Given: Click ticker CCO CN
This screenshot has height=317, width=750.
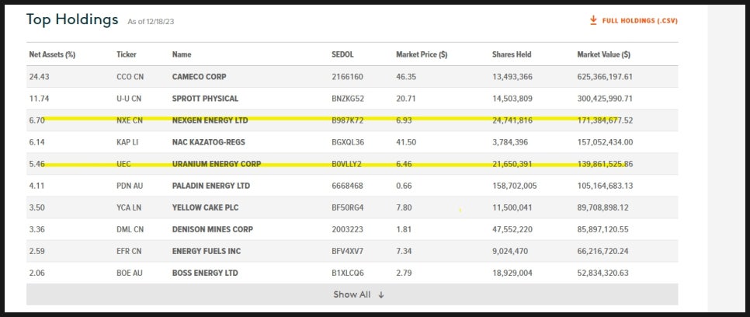Looking at the screenshot, I should point(130,77).
